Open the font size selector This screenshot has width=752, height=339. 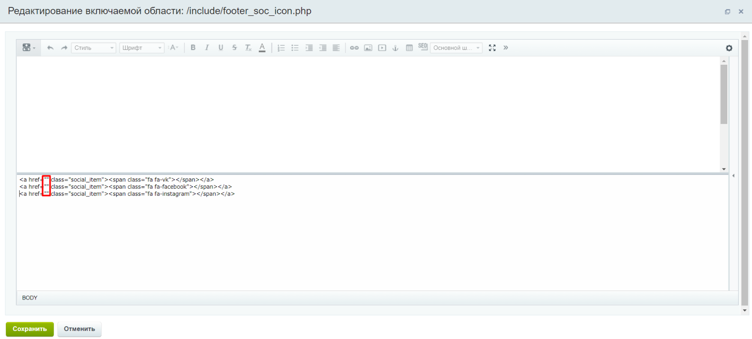click(x=174, y=48)
